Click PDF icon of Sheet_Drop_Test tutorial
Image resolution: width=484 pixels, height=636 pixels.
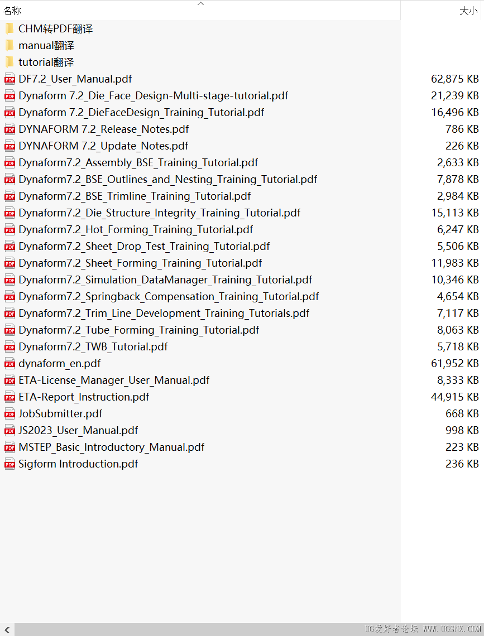(x=9, y=246)
